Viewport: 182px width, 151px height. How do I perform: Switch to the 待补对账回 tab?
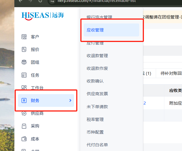(x=171, y=73)
